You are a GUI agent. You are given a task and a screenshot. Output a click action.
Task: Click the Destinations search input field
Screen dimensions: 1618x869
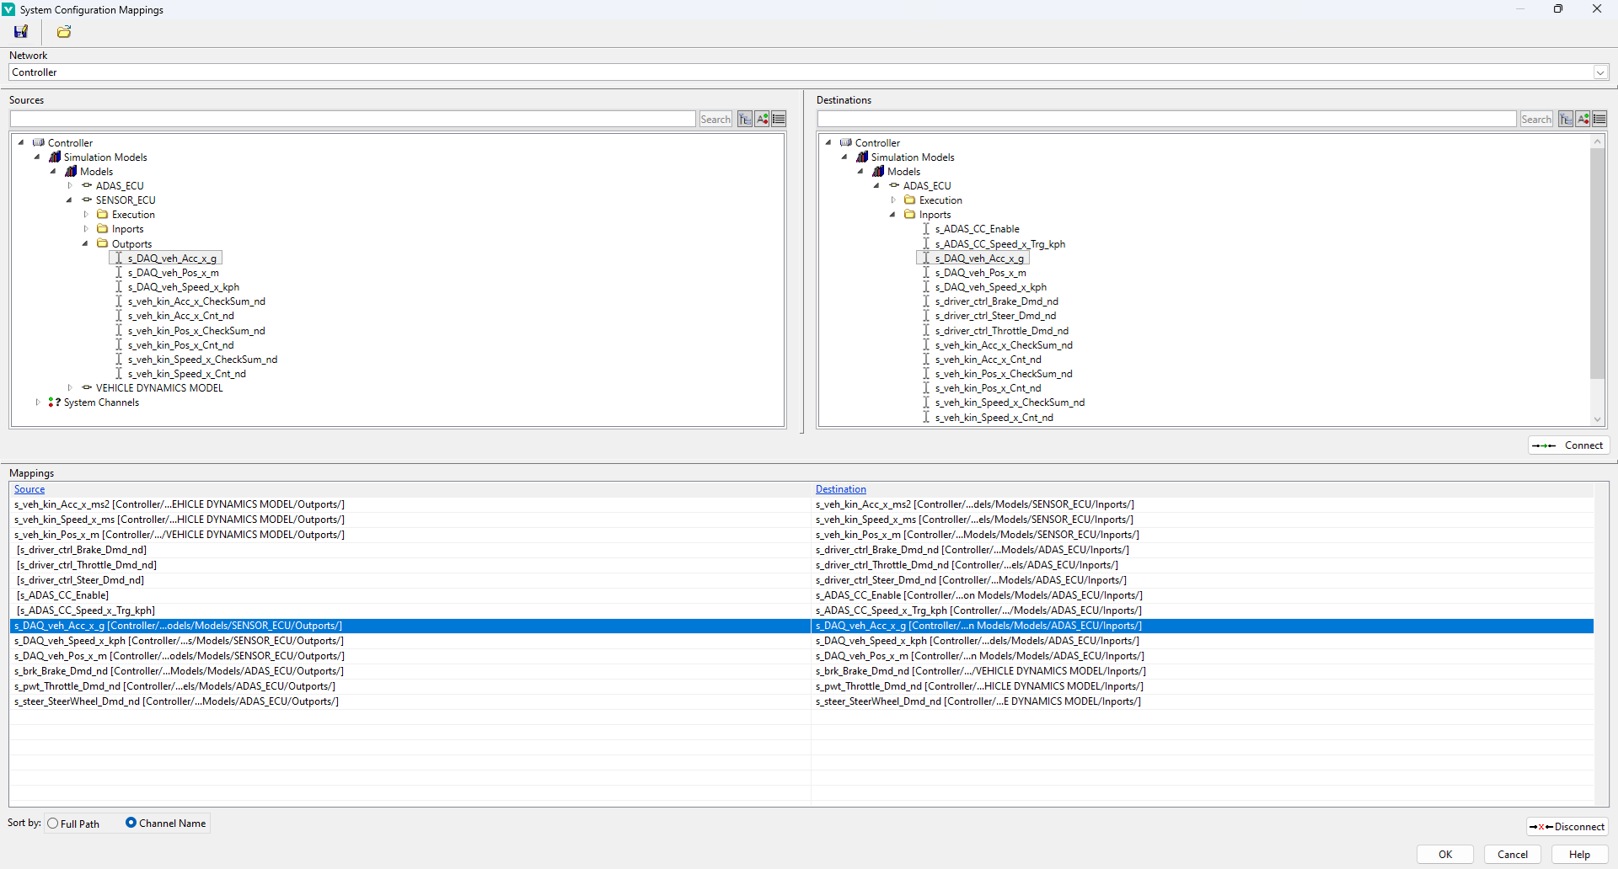(1167, 120)
